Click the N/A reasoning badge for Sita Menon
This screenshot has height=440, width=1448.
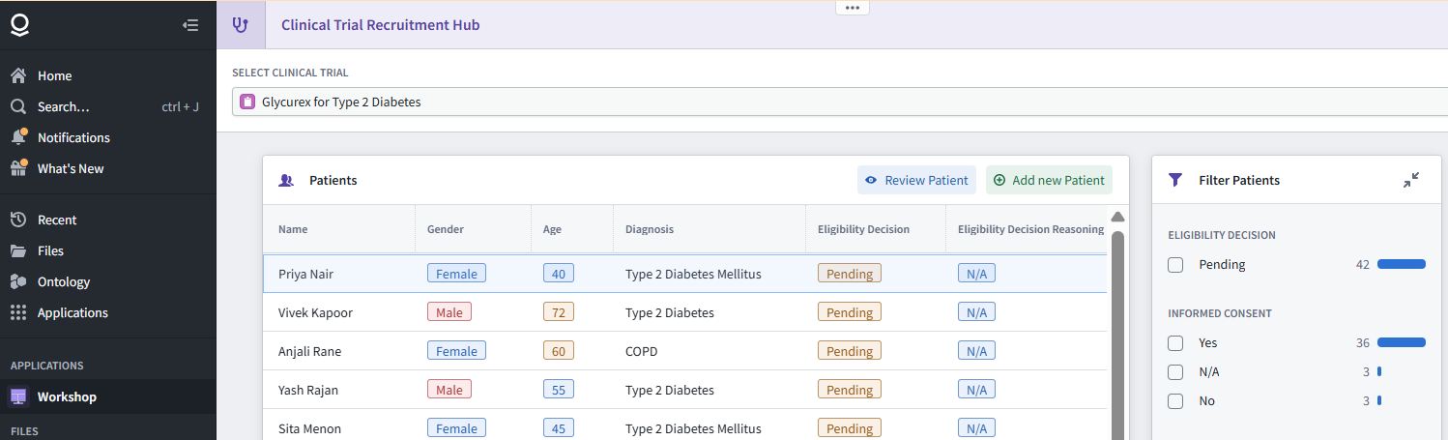click(976, 428)
